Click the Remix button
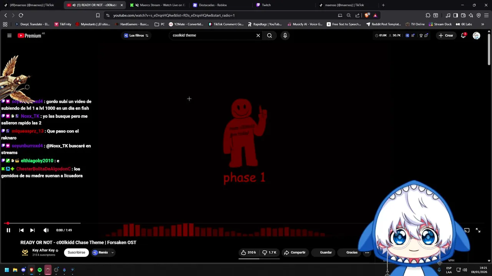This screenshot has width=492, height=276. [100, 252]
